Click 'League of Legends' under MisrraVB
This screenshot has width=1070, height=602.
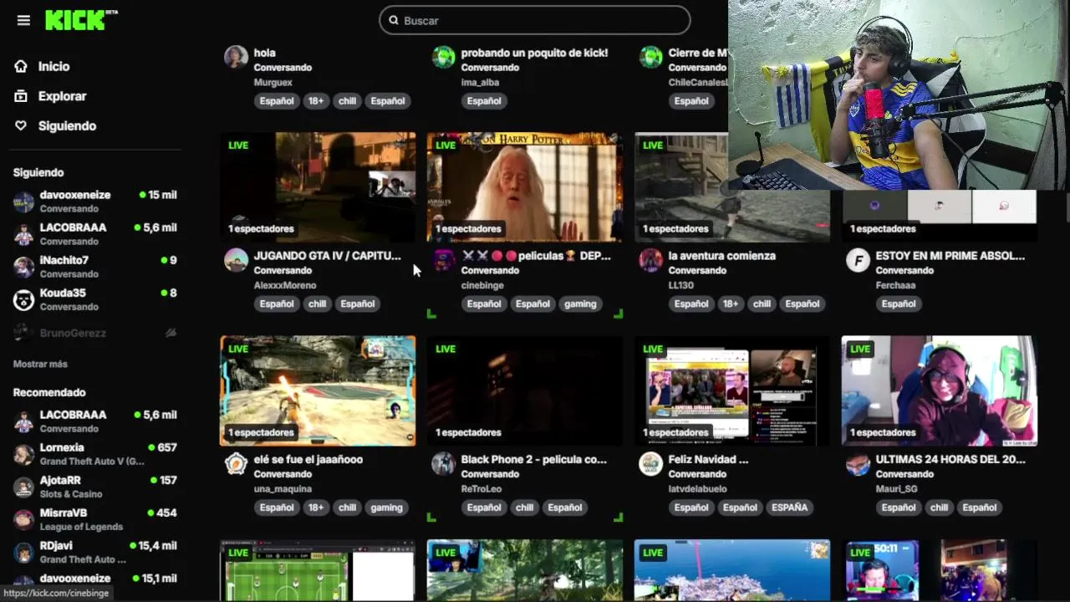(x=81, y=527)
